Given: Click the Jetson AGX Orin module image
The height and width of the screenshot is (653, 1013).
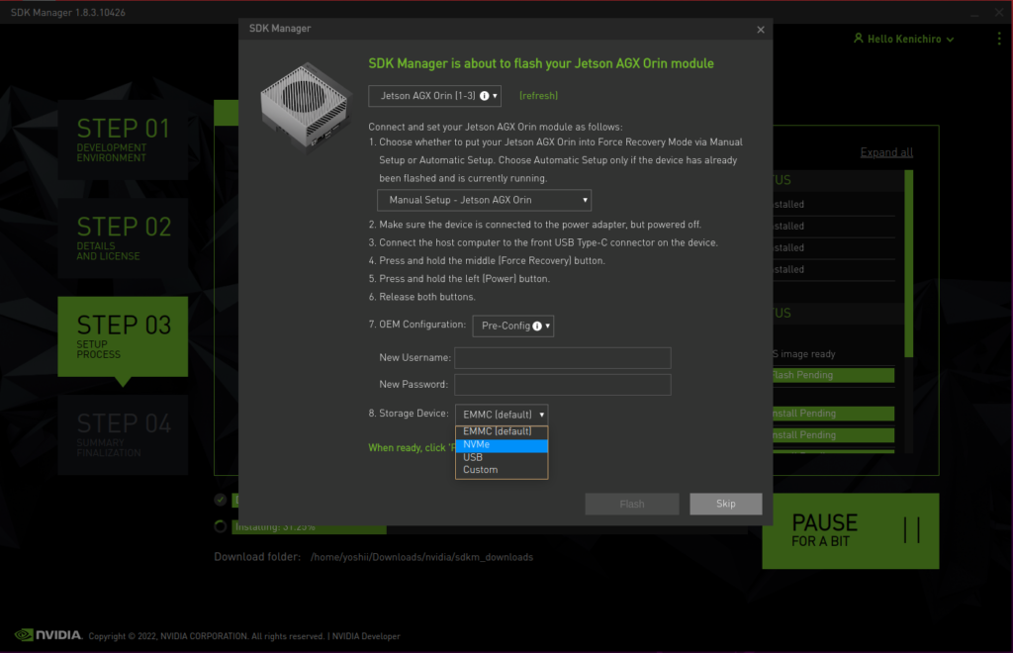Looking at the screenshot, I should click(x=305, y=107).
